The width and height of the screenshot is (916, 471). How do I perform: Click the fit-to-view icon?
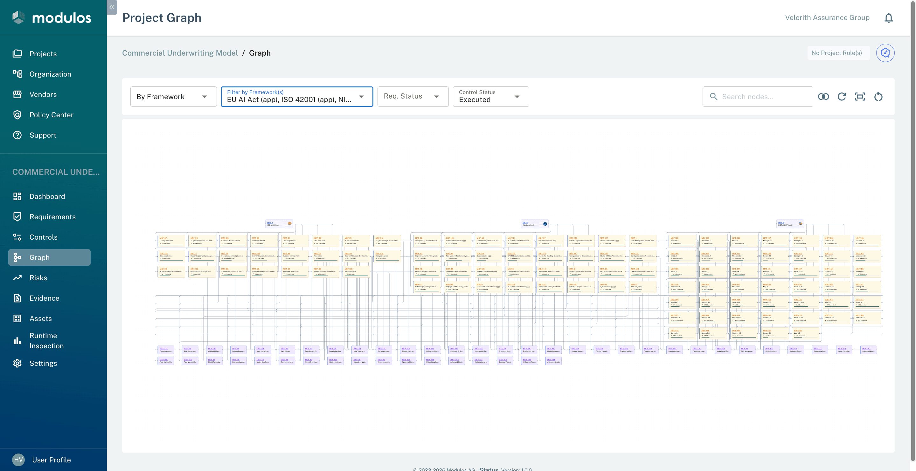pos(860,97)
